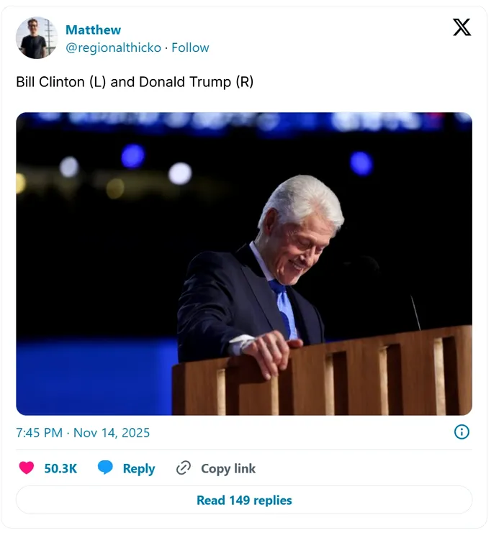Follow the @regionalthicko account
The width and height of the screenshot is (504, 543).
click(191, 47)
